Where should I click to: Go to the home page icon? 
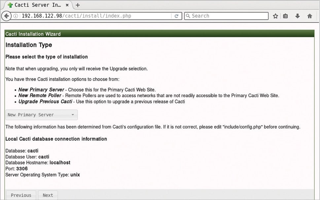tap(309, 16)
